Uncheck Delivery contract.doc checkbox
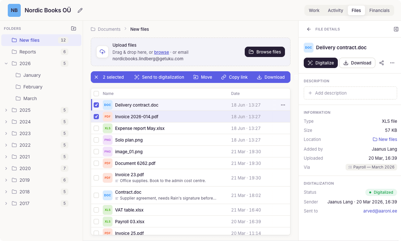Screen dimensions: 401x241 click(x=96, y=105)
